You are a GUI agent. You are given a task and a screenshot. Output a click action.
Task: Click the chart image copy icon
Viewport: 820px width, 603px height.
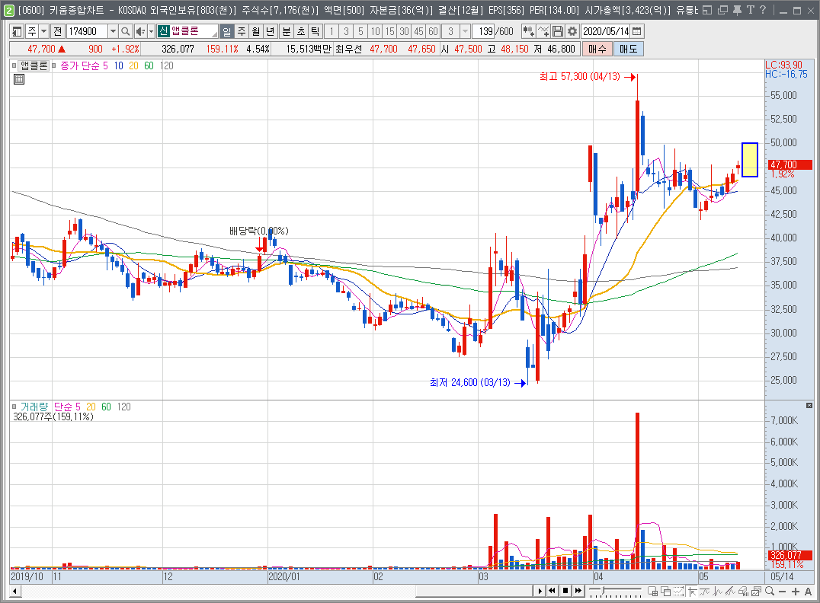click(x=756, y=591)
